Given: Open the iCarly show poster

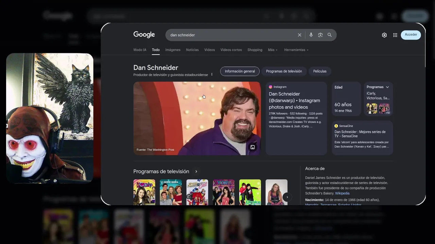Looking at the screenshot, I should pos(144,192).
